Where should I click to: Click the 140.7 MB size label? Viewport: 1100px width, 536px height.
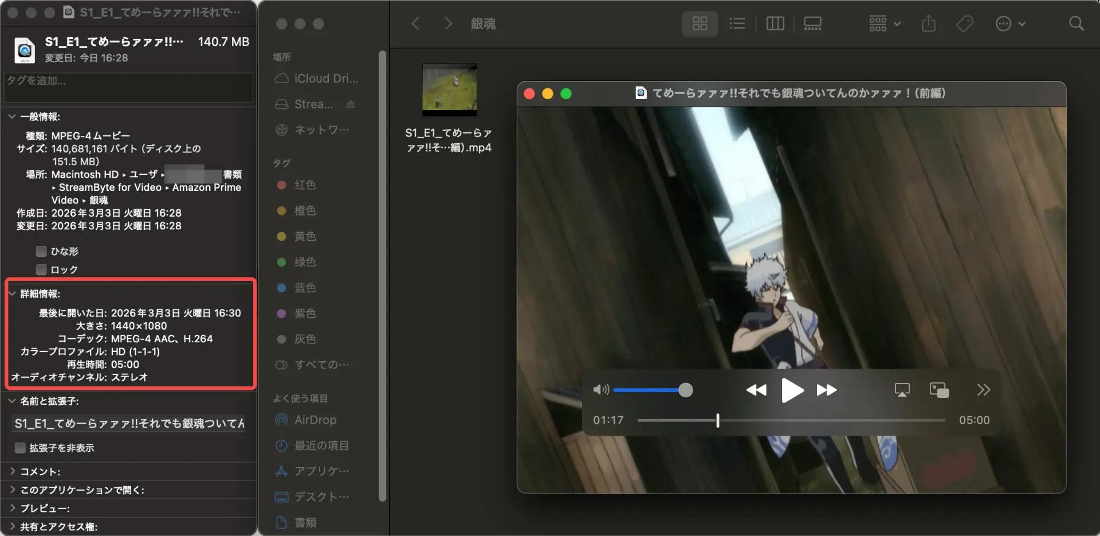point(223,42)
